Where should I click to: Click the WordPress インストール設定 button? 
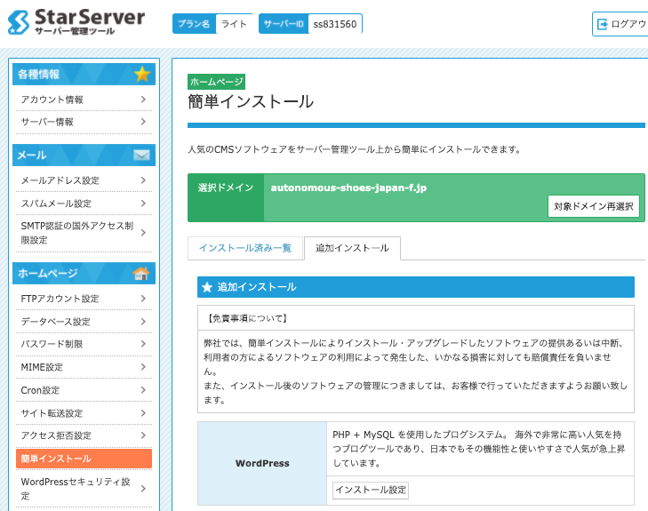tap(371, 490)
